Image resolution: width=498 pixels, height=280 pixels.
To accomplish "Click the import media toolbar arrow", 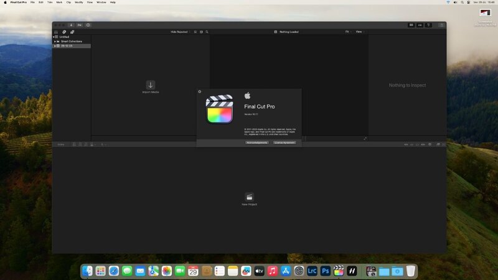I will 71,25.
